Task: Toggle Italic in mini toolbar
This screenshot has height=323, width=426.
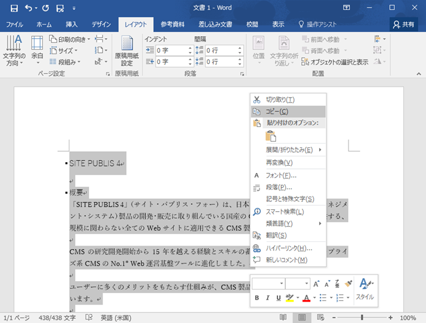Action: pyautogui.click(x=267, y=298)
